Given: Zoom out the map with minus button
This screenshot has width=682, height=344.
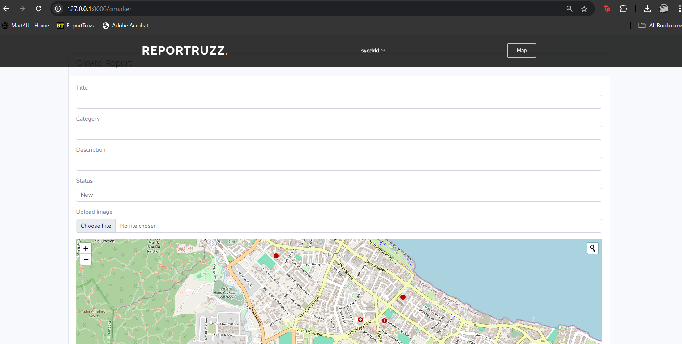Looking at the screenshot, I should point(86,259).
